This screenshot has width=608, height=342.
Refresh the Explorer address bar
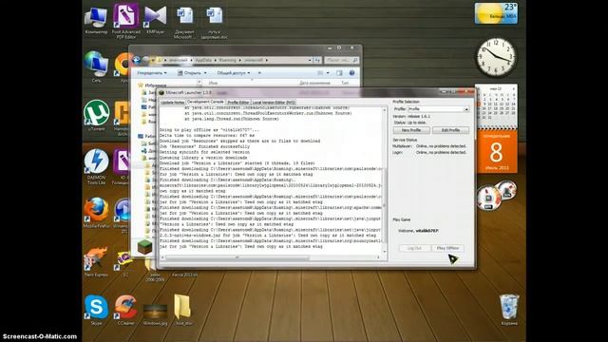click(x=317, y=60)
